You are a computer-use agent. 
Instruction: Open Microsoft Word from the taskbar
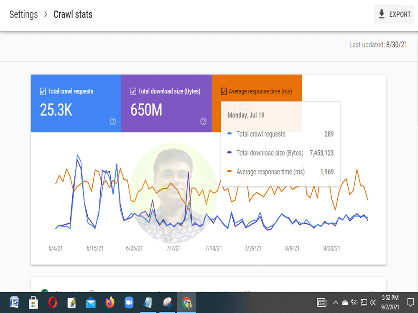(14, 303)
